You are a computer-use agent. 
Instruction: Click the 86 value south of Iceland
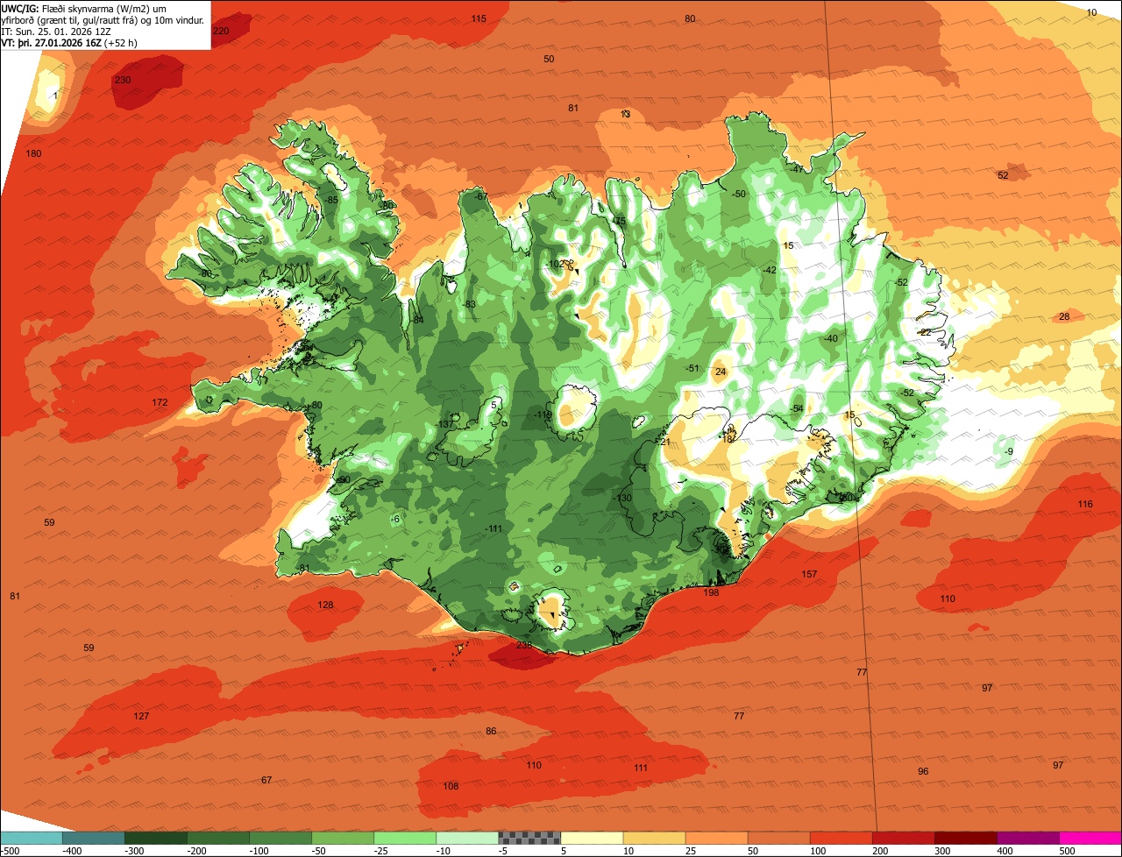[491, 732]
